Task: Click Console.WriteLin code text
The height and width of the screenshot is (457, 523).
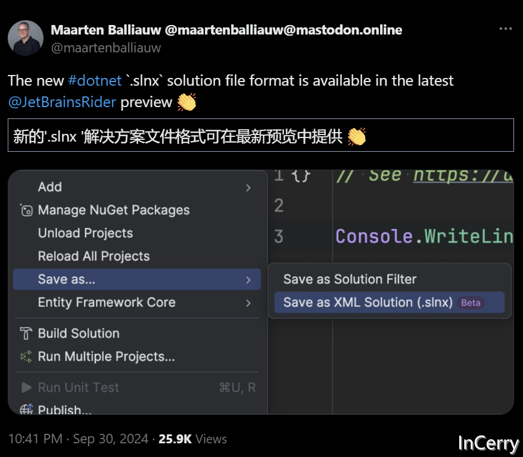Action: coord(424,236)
